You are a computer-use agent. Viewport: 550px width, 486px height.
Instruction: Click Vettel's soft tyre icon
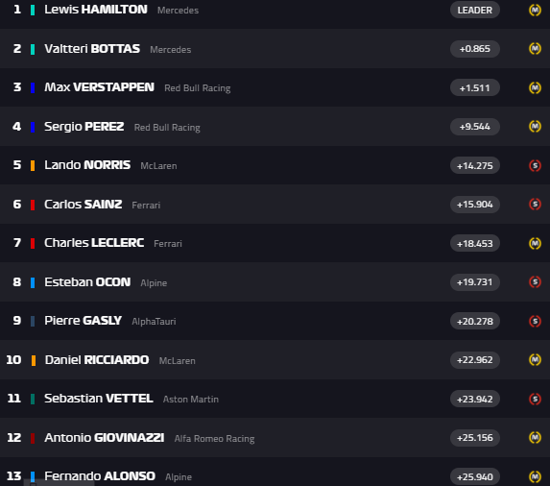[x=535, y=399]
